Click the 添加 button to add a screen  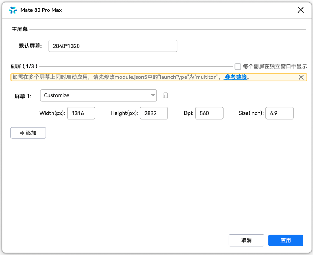coord(28,133)
